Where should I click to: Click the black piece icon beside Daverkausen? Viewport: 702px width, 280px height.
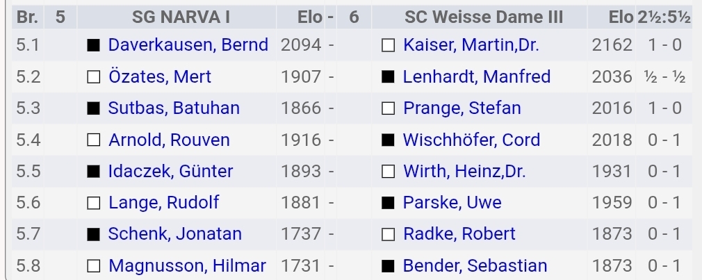[93, 46]
